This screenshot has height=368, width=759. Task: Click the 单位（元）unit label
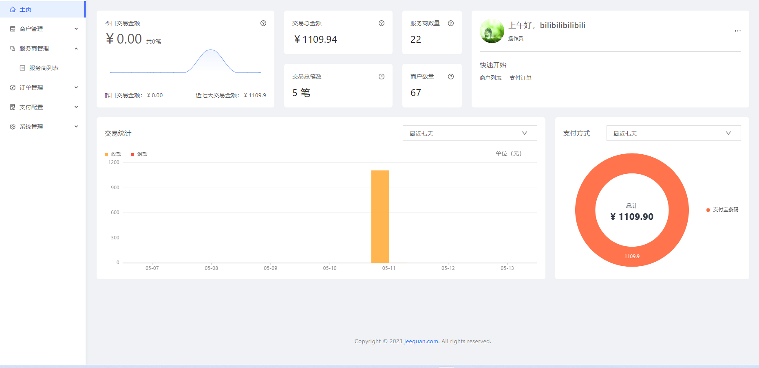click(508, 153)
